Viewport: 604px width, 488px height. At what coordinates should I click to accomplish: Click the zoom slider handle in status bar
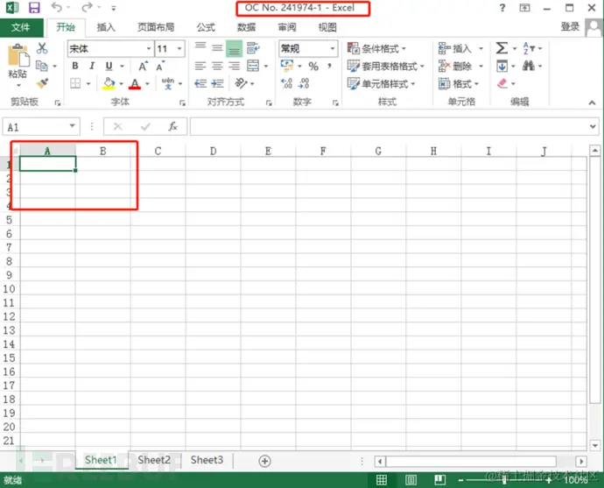coord(504,480)
